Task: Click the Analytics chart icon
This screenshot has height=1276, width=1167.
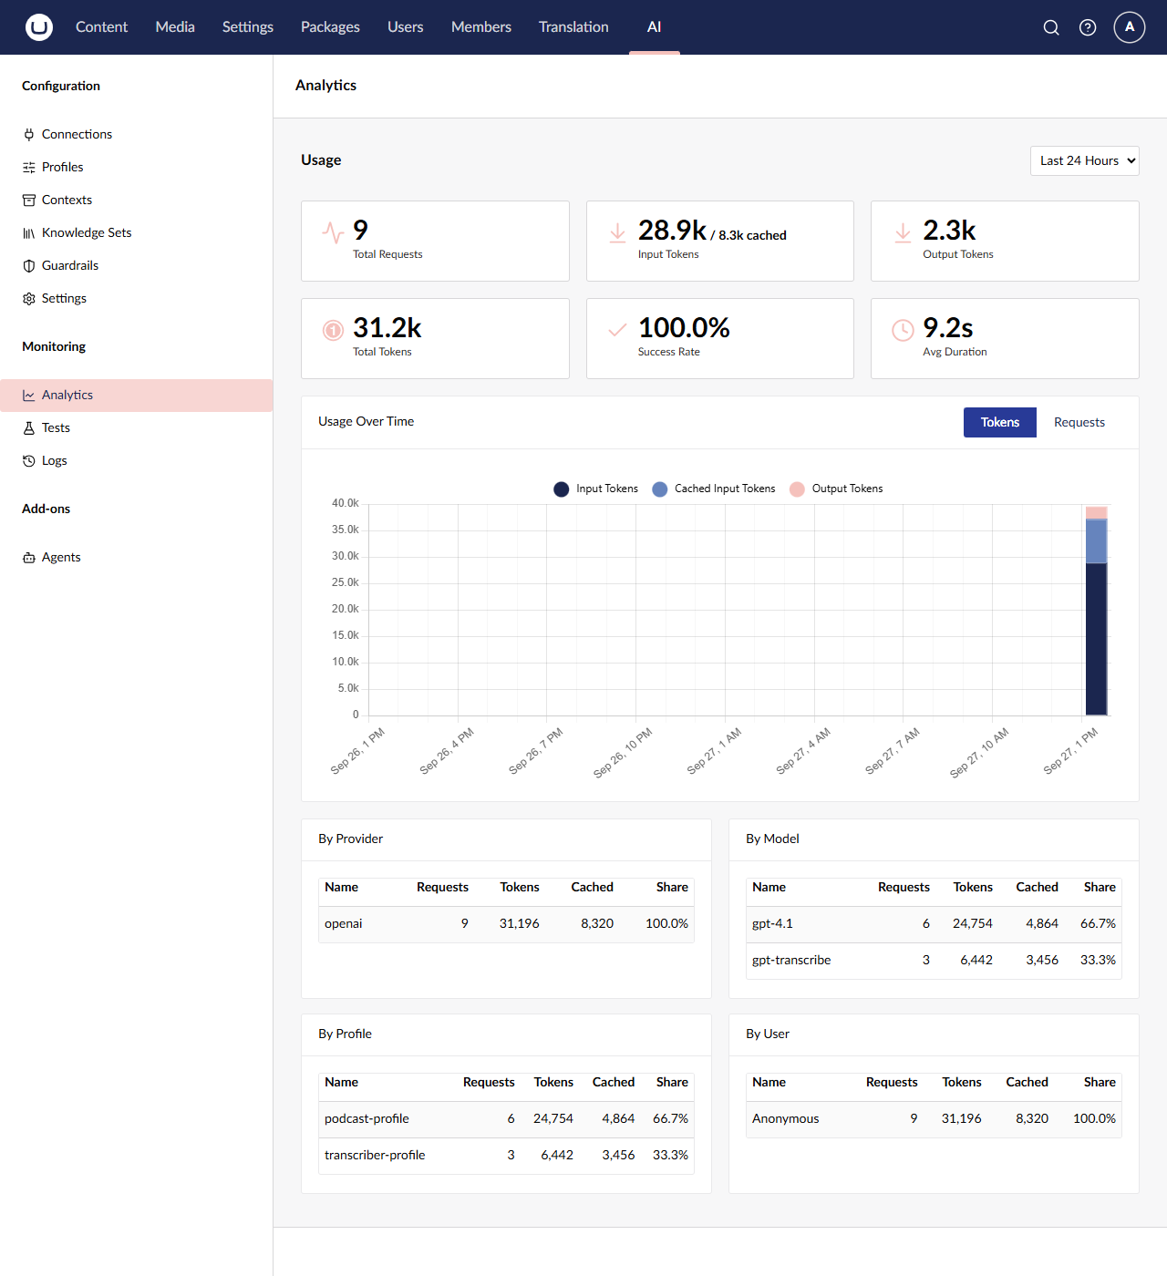Action: (29, 395)
